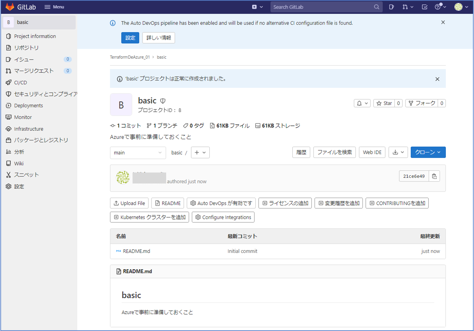The height and width of the screenshot is (331, 474).
Task: Open the Menu hamburger button
Action: (54, 7)
